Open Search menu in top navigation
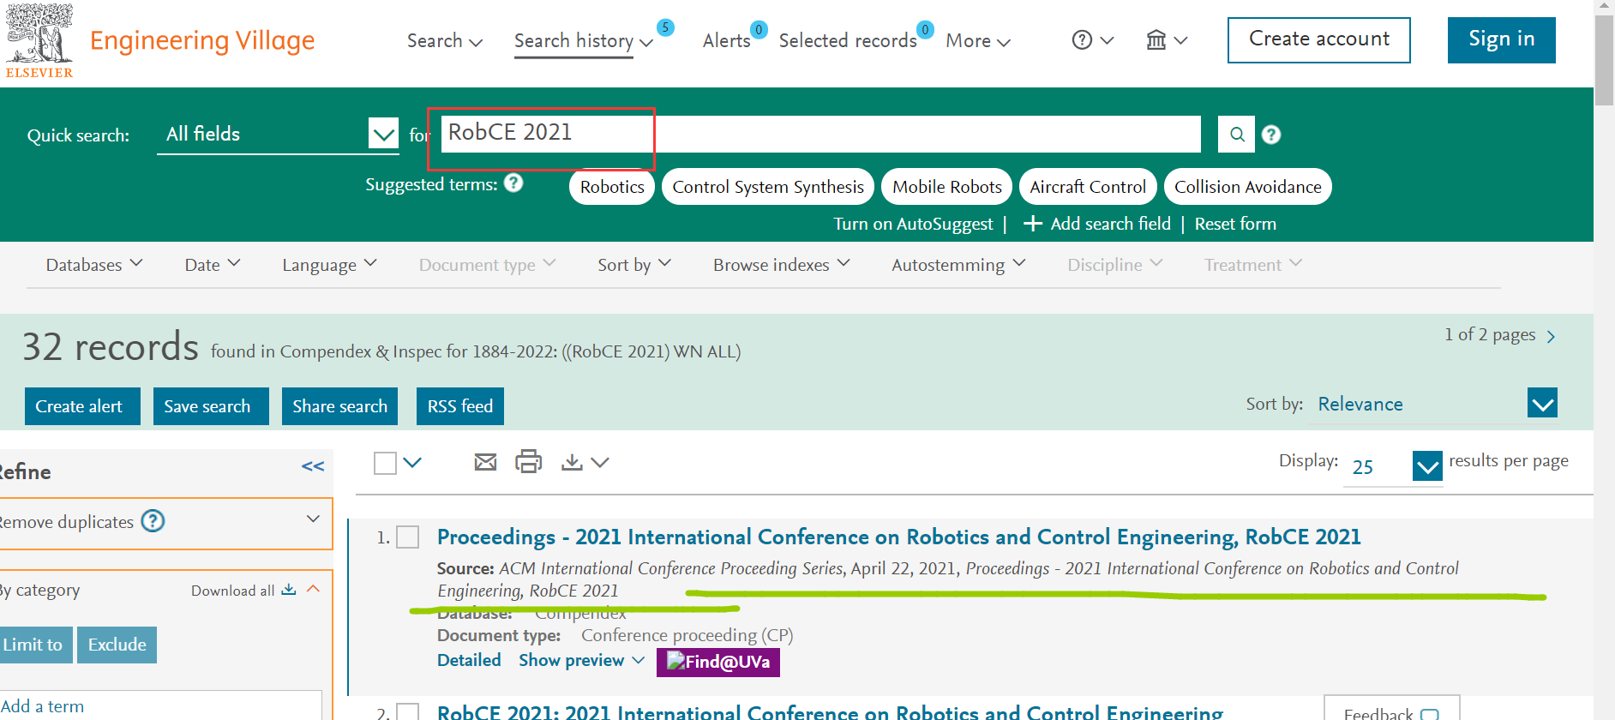This screenshot has width=1615, height=720. (x=445, y=40)
